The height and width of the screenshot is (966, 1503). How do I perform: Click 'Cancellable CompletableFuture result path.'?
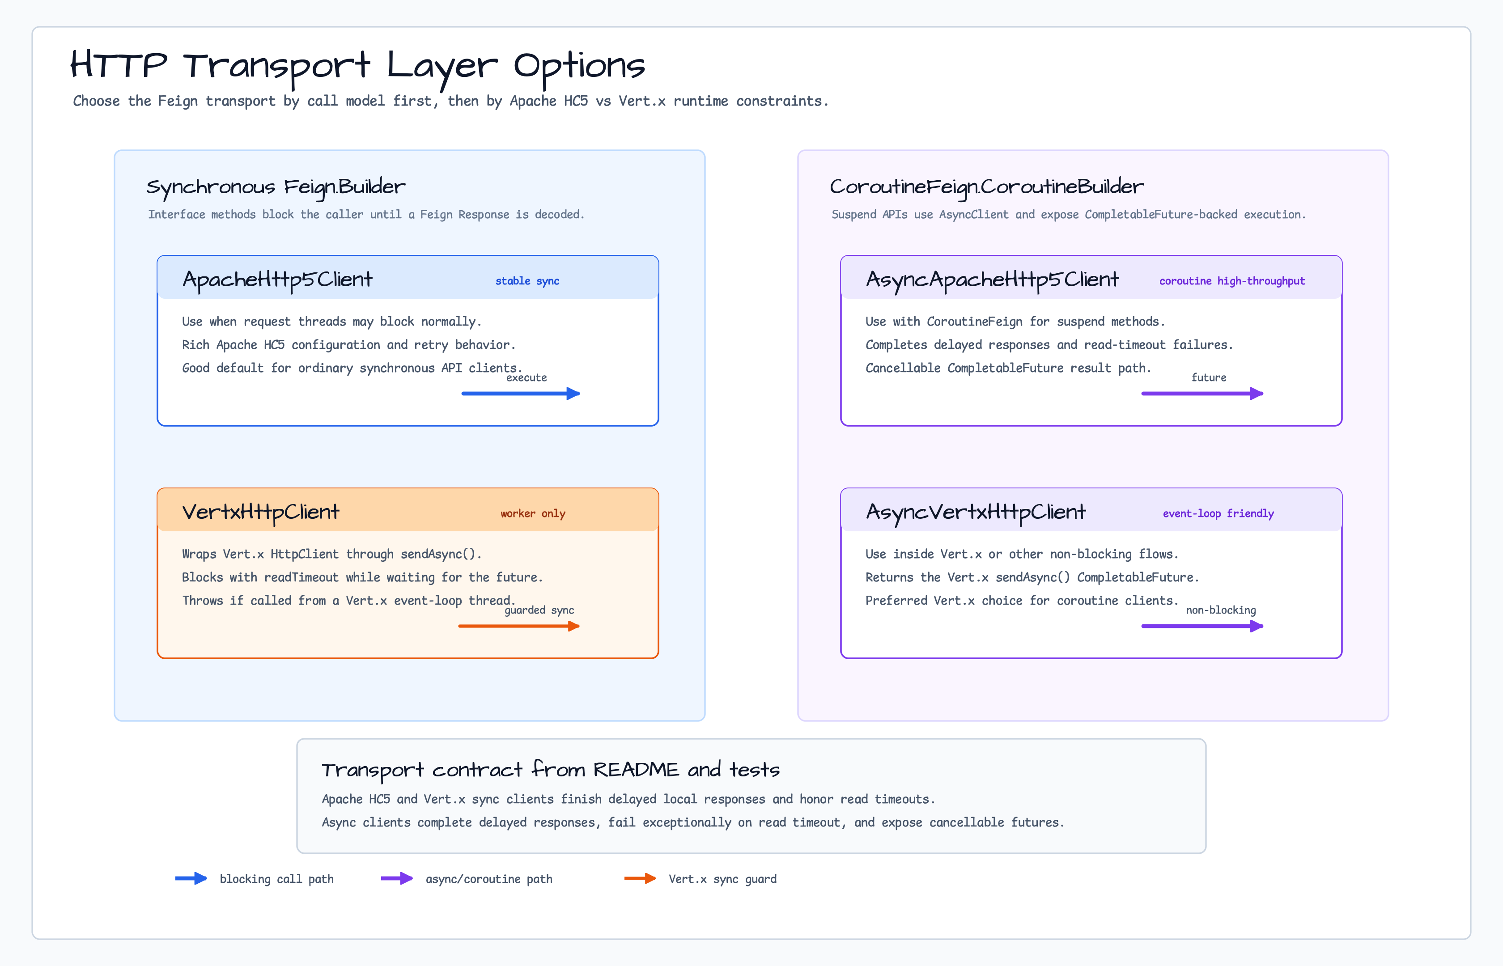[1008, 368]
